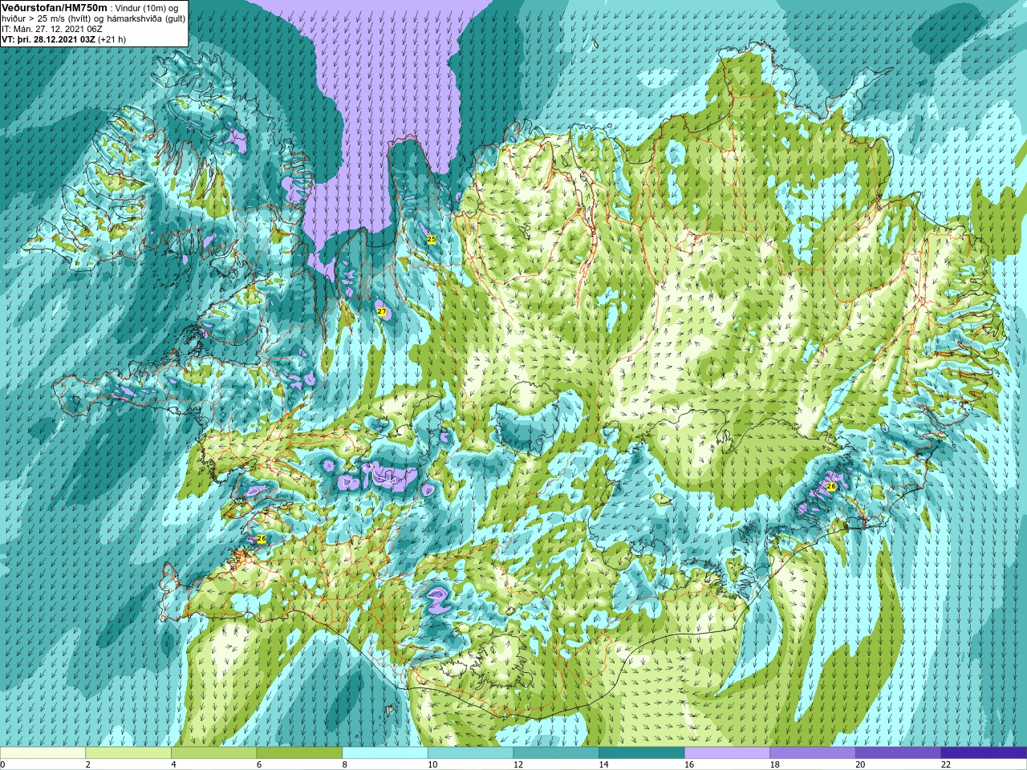Click the legend scale number 12

pyautogui.click(x=518, y=764)
